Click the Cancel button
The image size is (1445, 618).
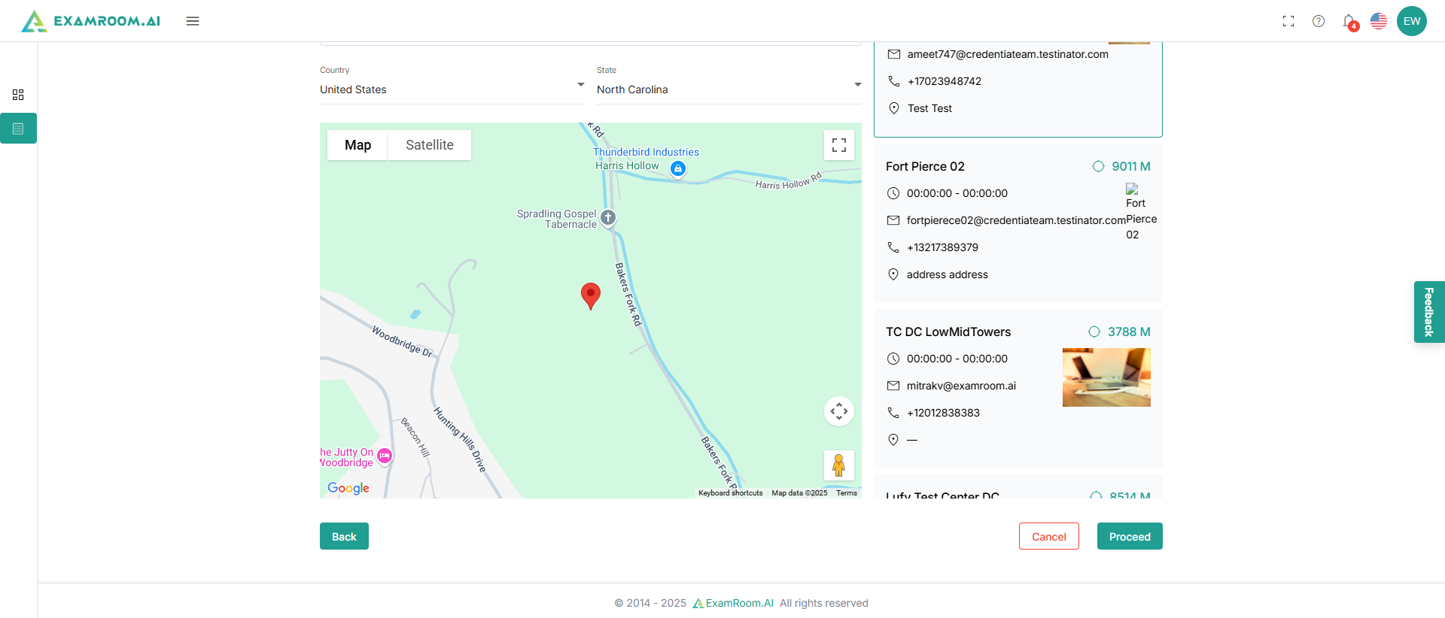click(x=1049, y=536)
